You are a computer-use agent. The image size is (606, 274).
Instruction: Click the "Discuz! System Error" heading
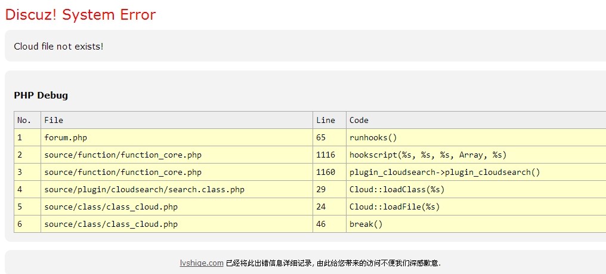81,15
